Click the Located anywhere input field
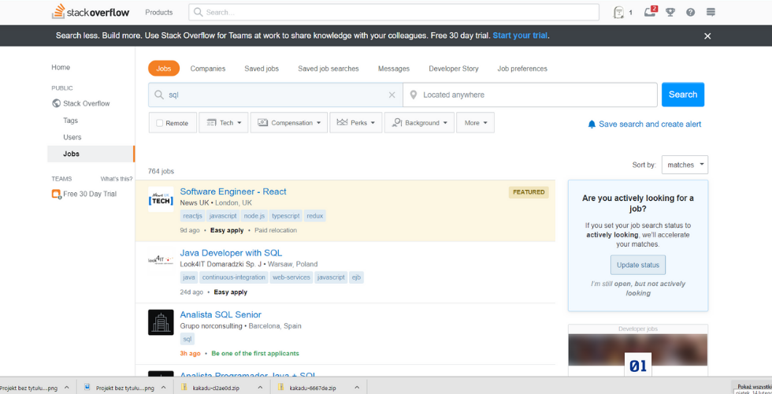 [x=530, y=95]
